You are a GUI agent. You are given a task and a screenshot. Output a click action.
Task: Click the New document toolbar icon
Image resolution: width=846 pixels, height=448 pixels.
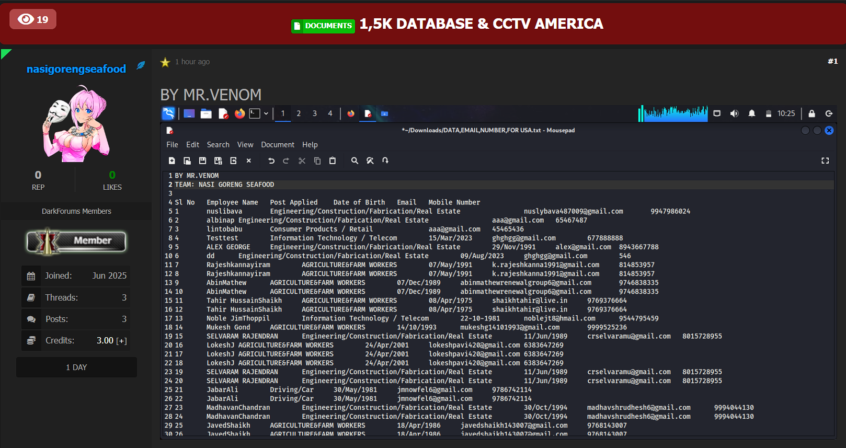pos(172,161)
